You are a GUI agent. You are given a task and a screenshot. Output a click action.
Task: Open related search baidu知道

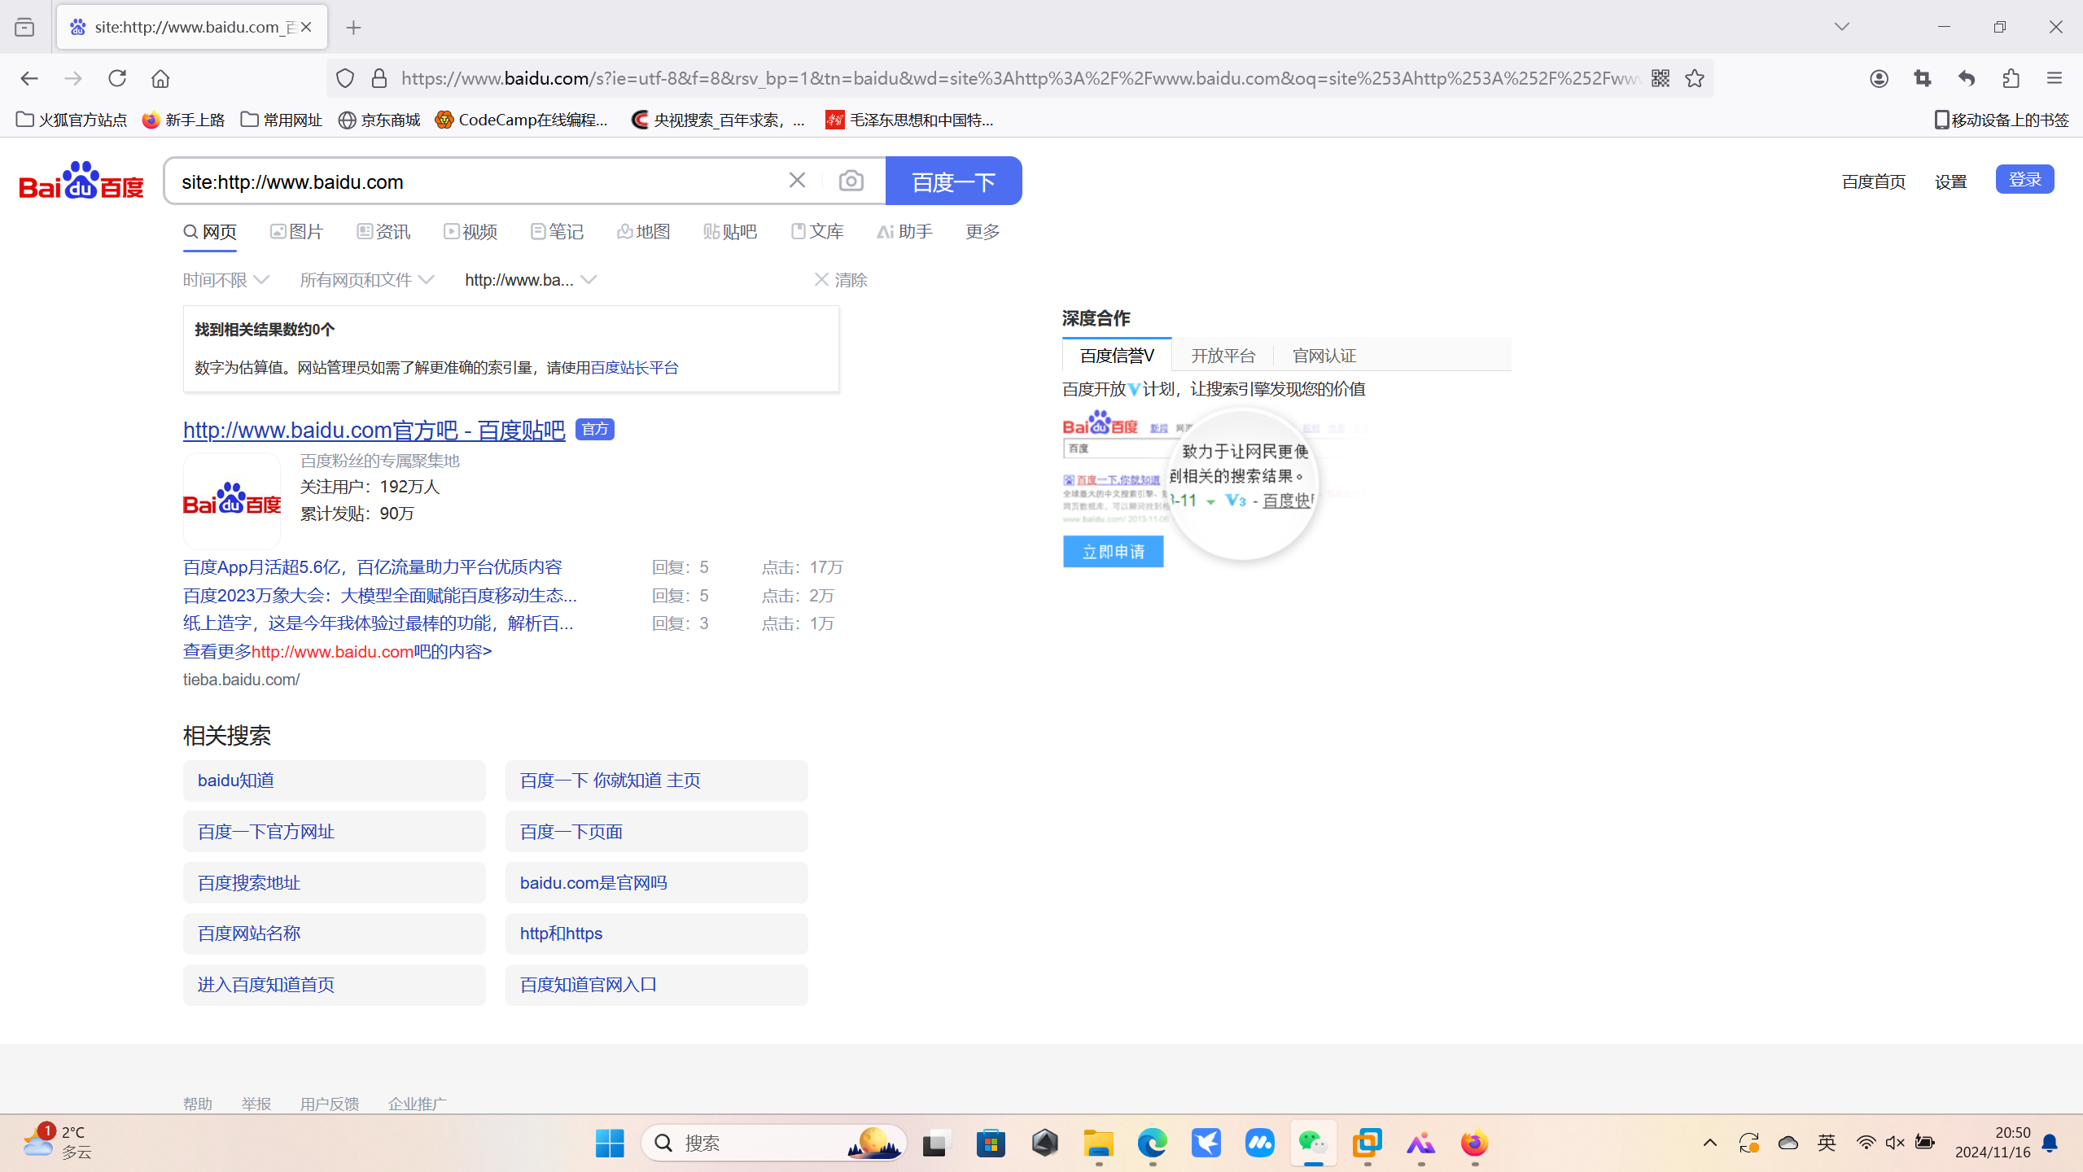[334, 781]
